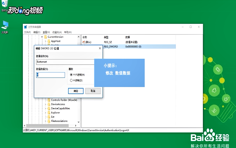Click the tree horizontal scroll left arrow

[x=25, y=126]
